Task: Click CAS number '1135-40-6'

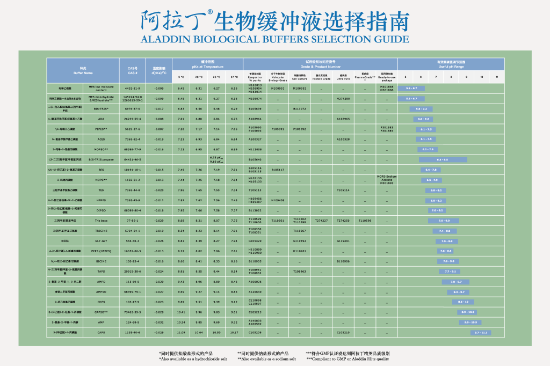Action: [x=132, y=332]
